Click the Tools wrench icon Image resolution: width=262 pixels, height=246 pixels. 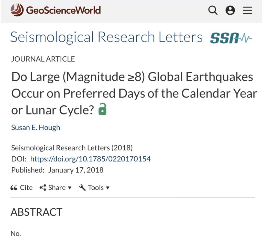[x=82, y=188]
